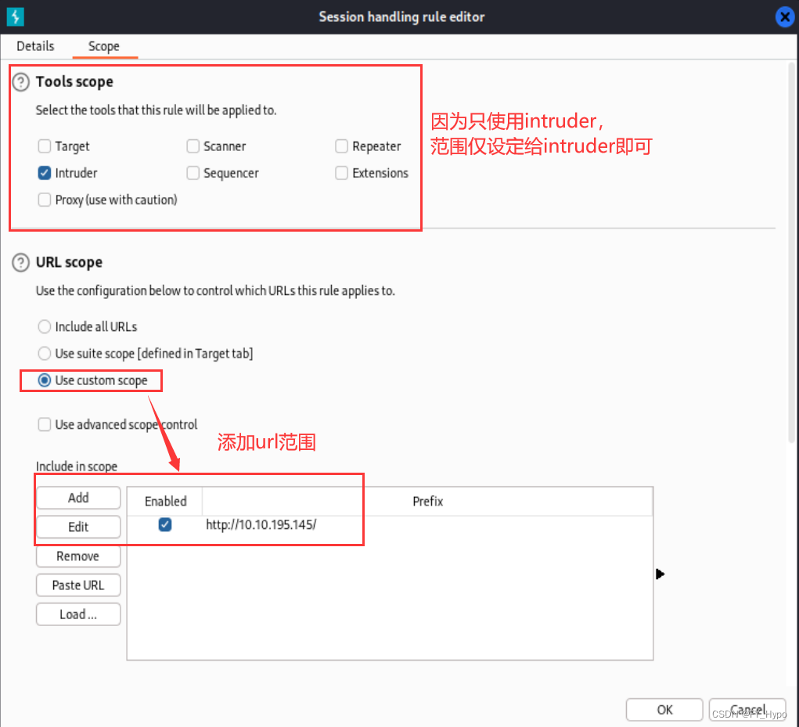Open help for URL scope section
The width and height of the screenshot is (799, 727).
21,263
